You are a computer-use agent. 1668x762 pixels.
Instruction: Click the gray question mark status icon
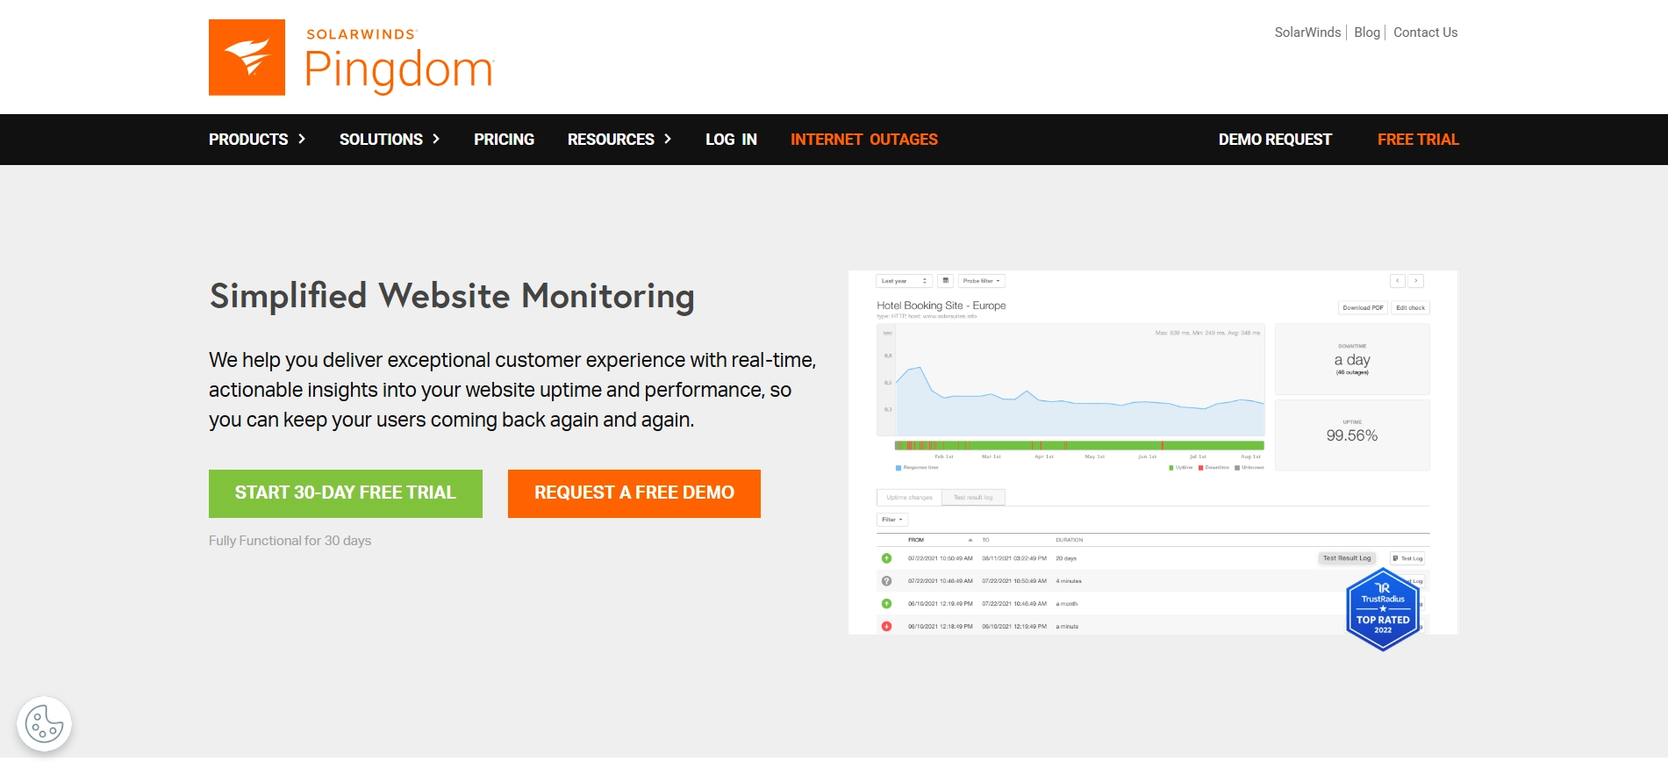pyautogui.click(x=886, y=581)
